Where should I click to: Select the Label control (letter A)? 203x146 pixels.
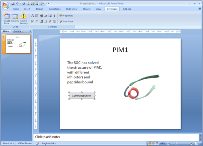(x=32, y=16)
